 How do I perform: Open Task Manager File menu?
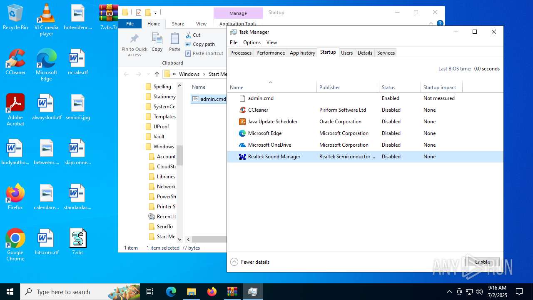(234, 42)
